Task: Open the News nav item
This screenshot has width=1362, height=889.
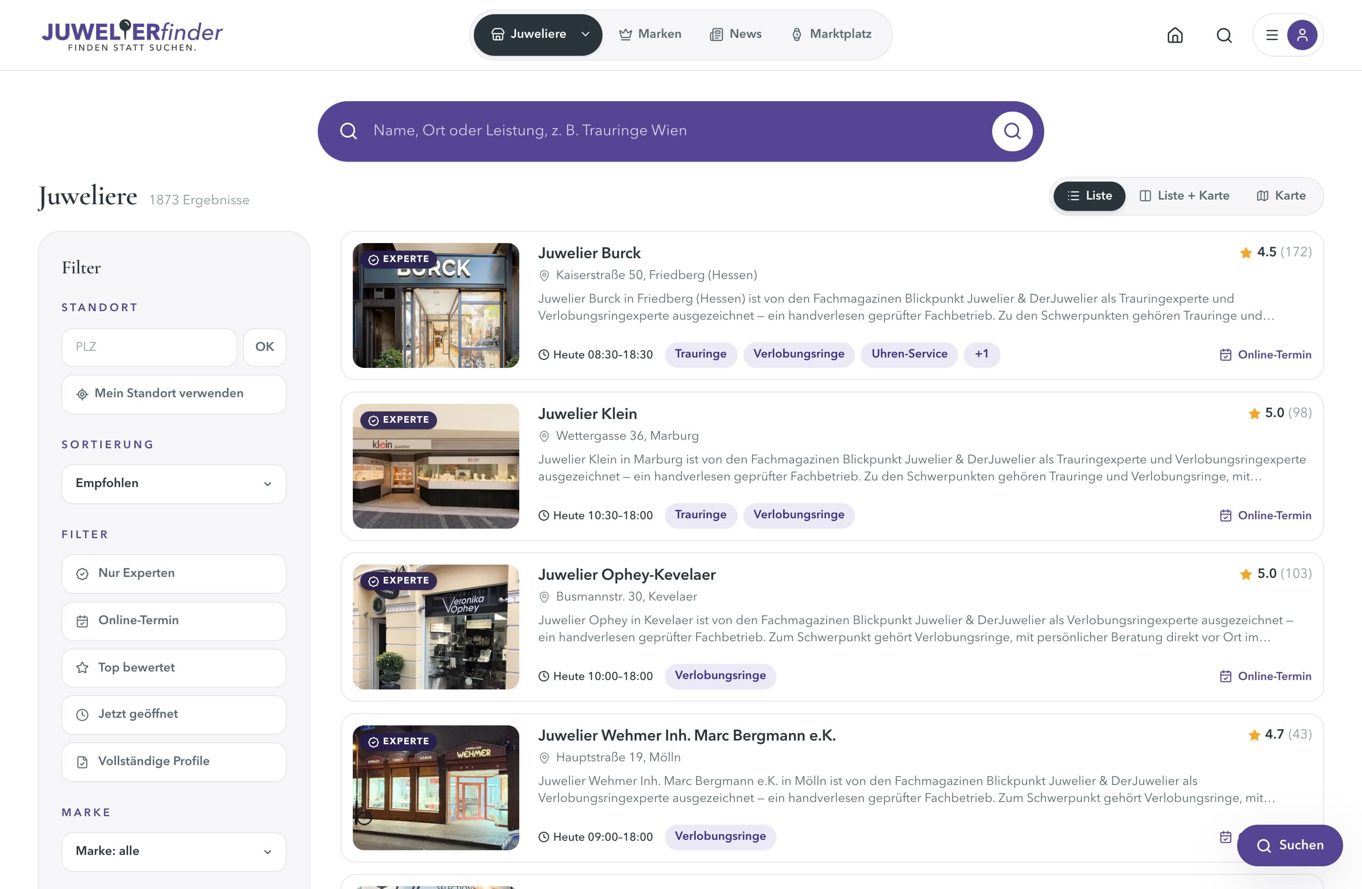Action: point(735,35)
